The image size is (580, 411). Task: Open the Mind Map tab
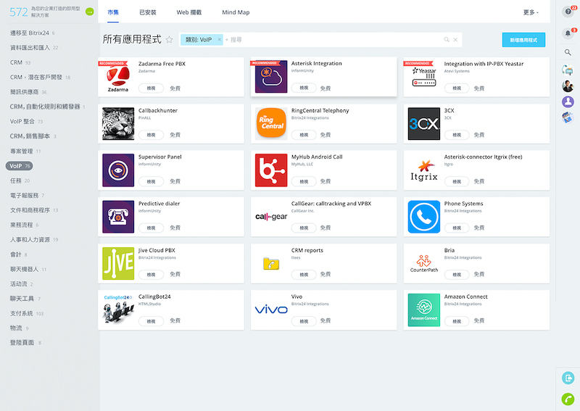[236, 12]
